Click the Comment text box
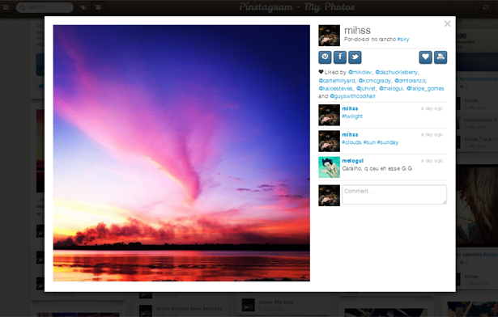498x317 pixels. click(394, 195)
